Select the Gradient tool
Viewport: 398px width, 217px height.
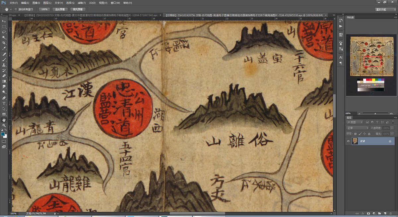(4, 81)
